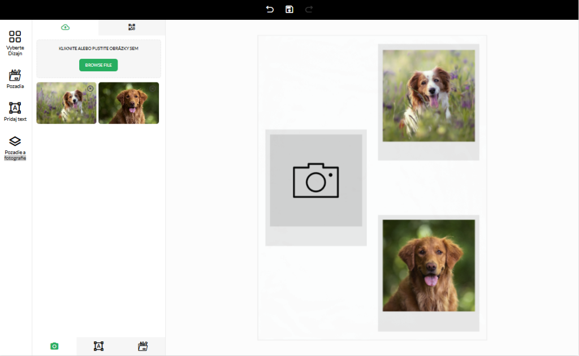Select the golden retriever thumbnail in panel
Viewport: 579px width, 356px height.
tap(128, 103)
